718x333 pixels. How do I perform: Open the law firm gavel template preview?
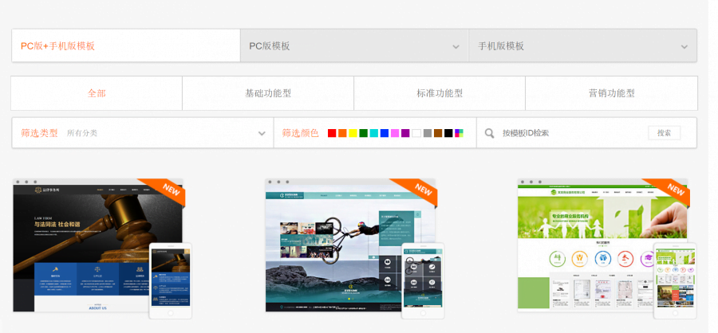click(98, 245)
